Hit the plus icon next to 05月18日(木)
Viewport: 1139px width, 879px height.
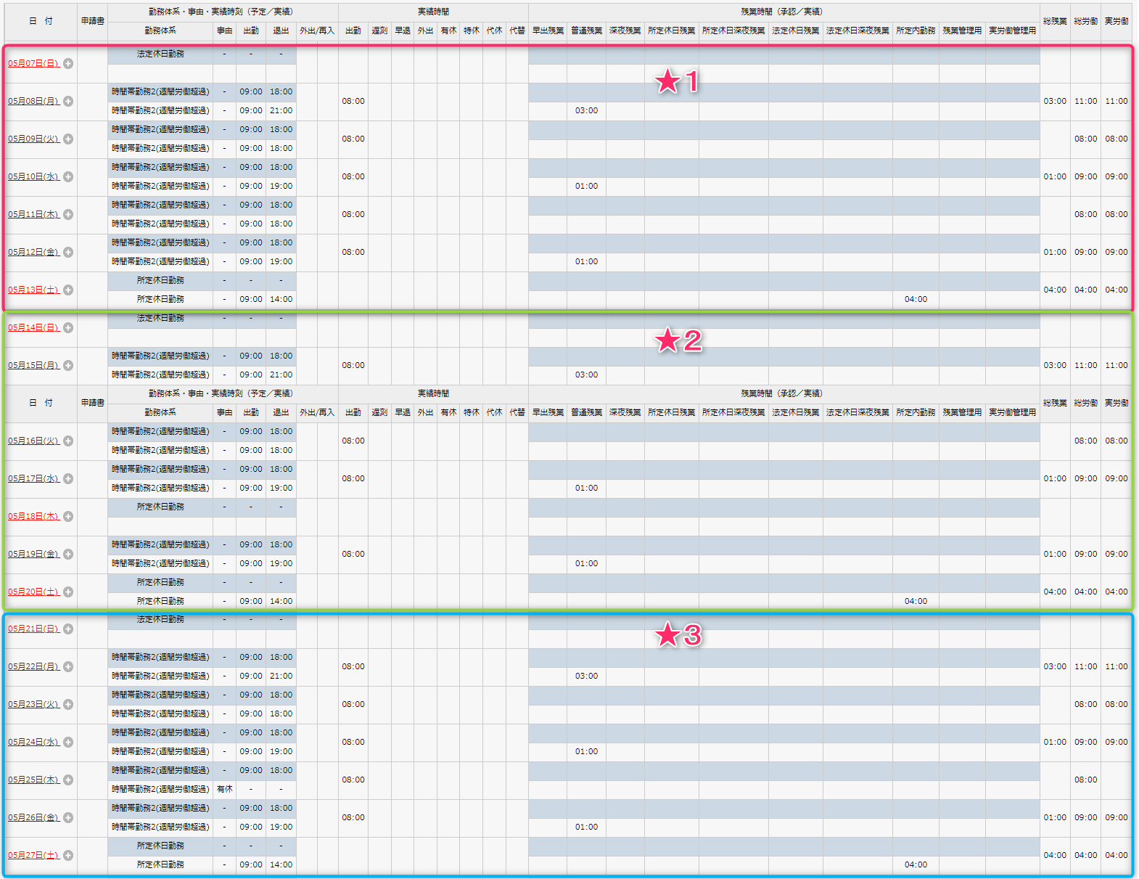click(x=68, y=517)
